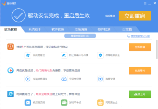Minimize the 驱动精灵 window

point(150,3)
